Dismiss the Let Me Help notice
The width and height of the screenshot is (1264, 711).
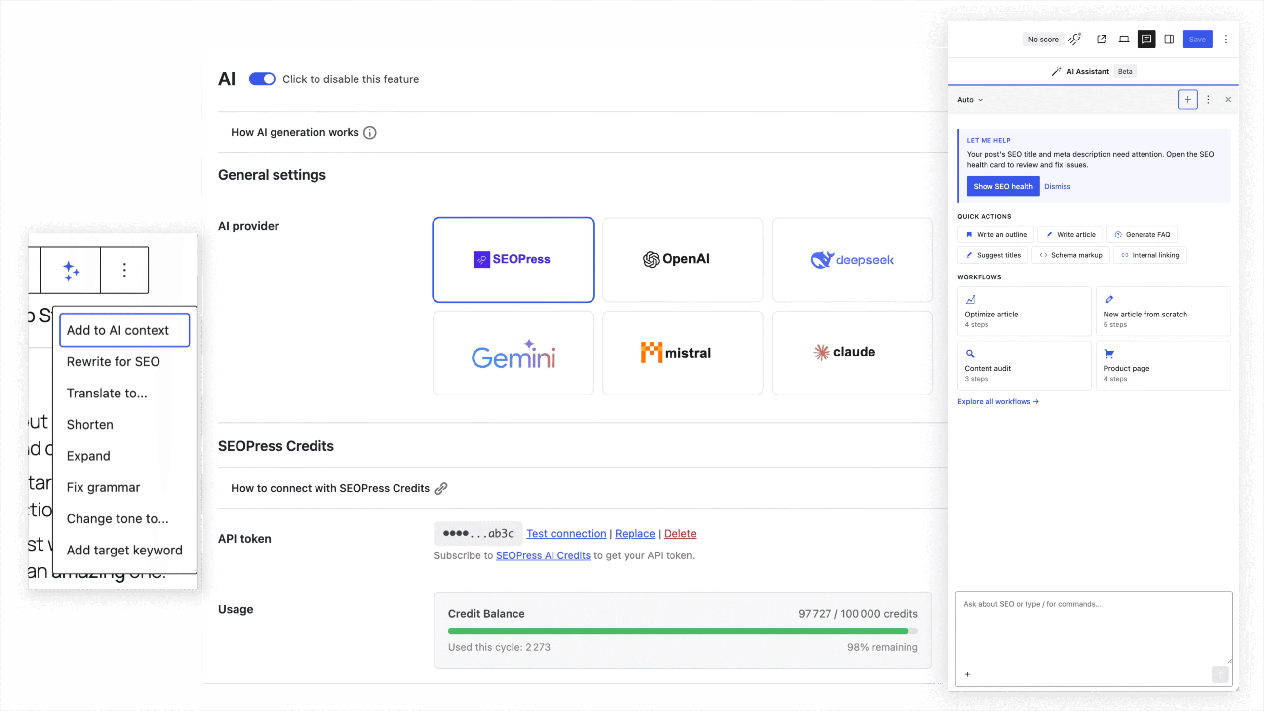[1057, 186]
